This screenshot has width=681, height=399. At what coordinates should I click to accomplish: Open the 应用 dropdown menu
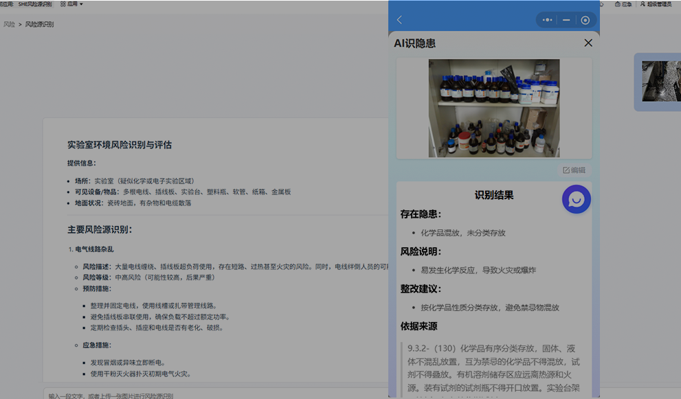[x=71, y=4]
